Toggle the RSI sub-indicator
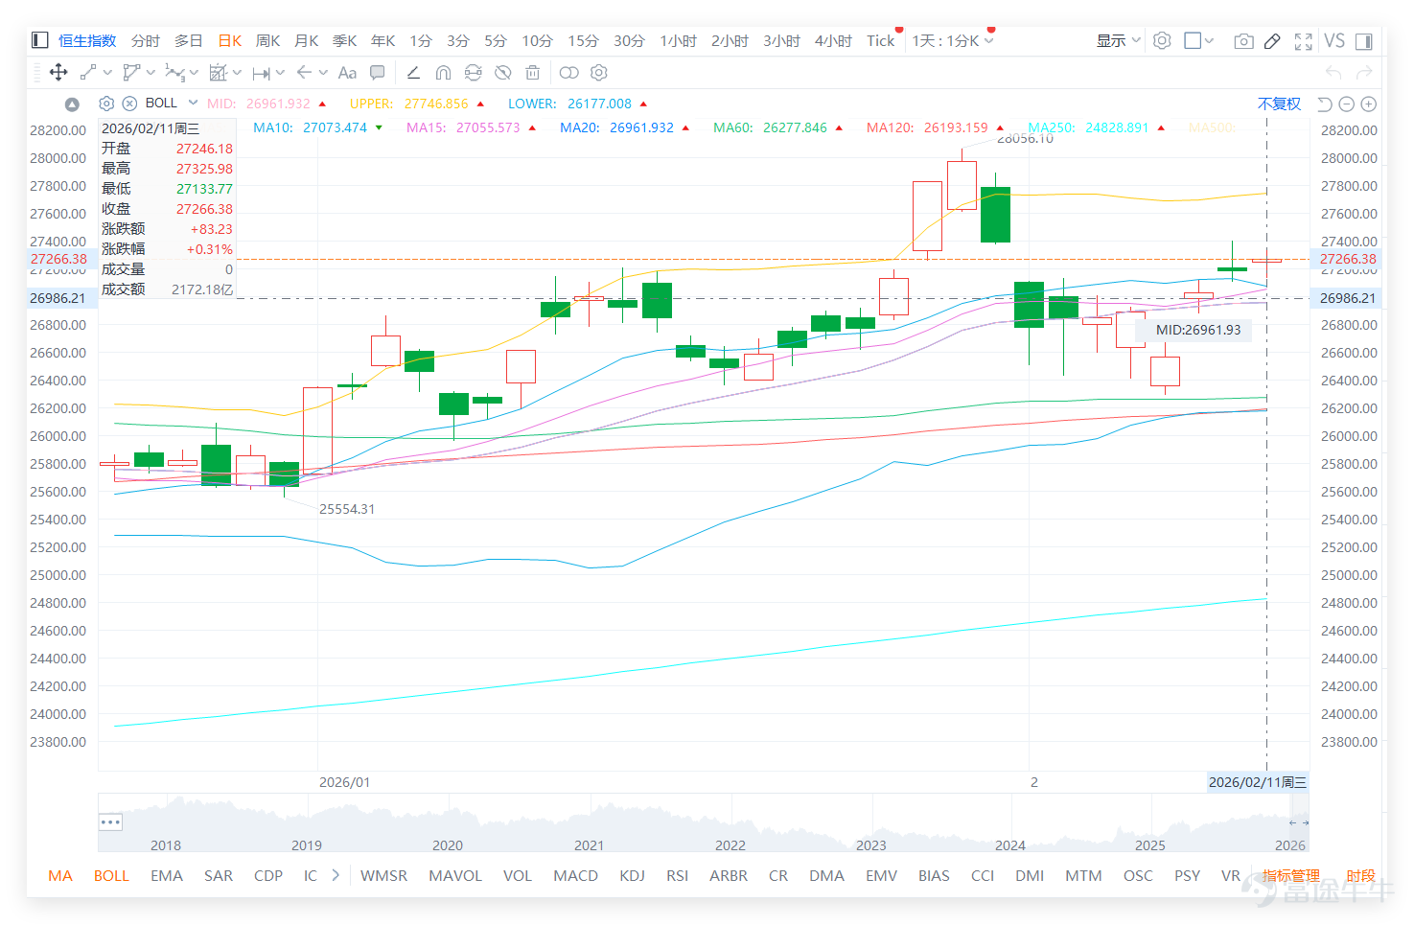Screen dimensions: 1414x925 [x=678, y=875]
